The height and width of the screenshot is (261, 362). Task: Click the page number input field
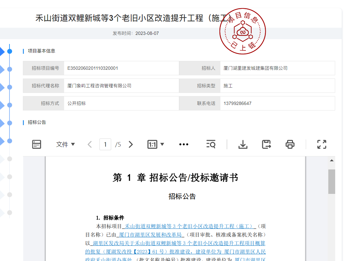point(105,144)
